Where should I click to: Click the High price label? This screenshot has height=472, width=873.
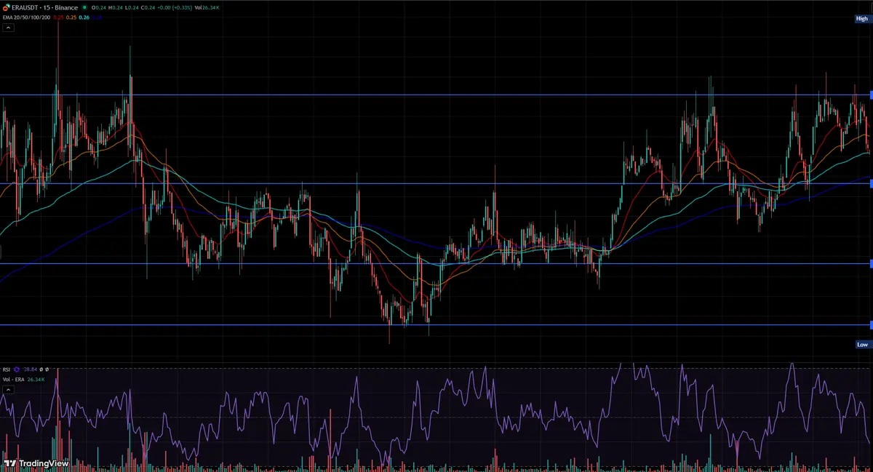point(862,20)
